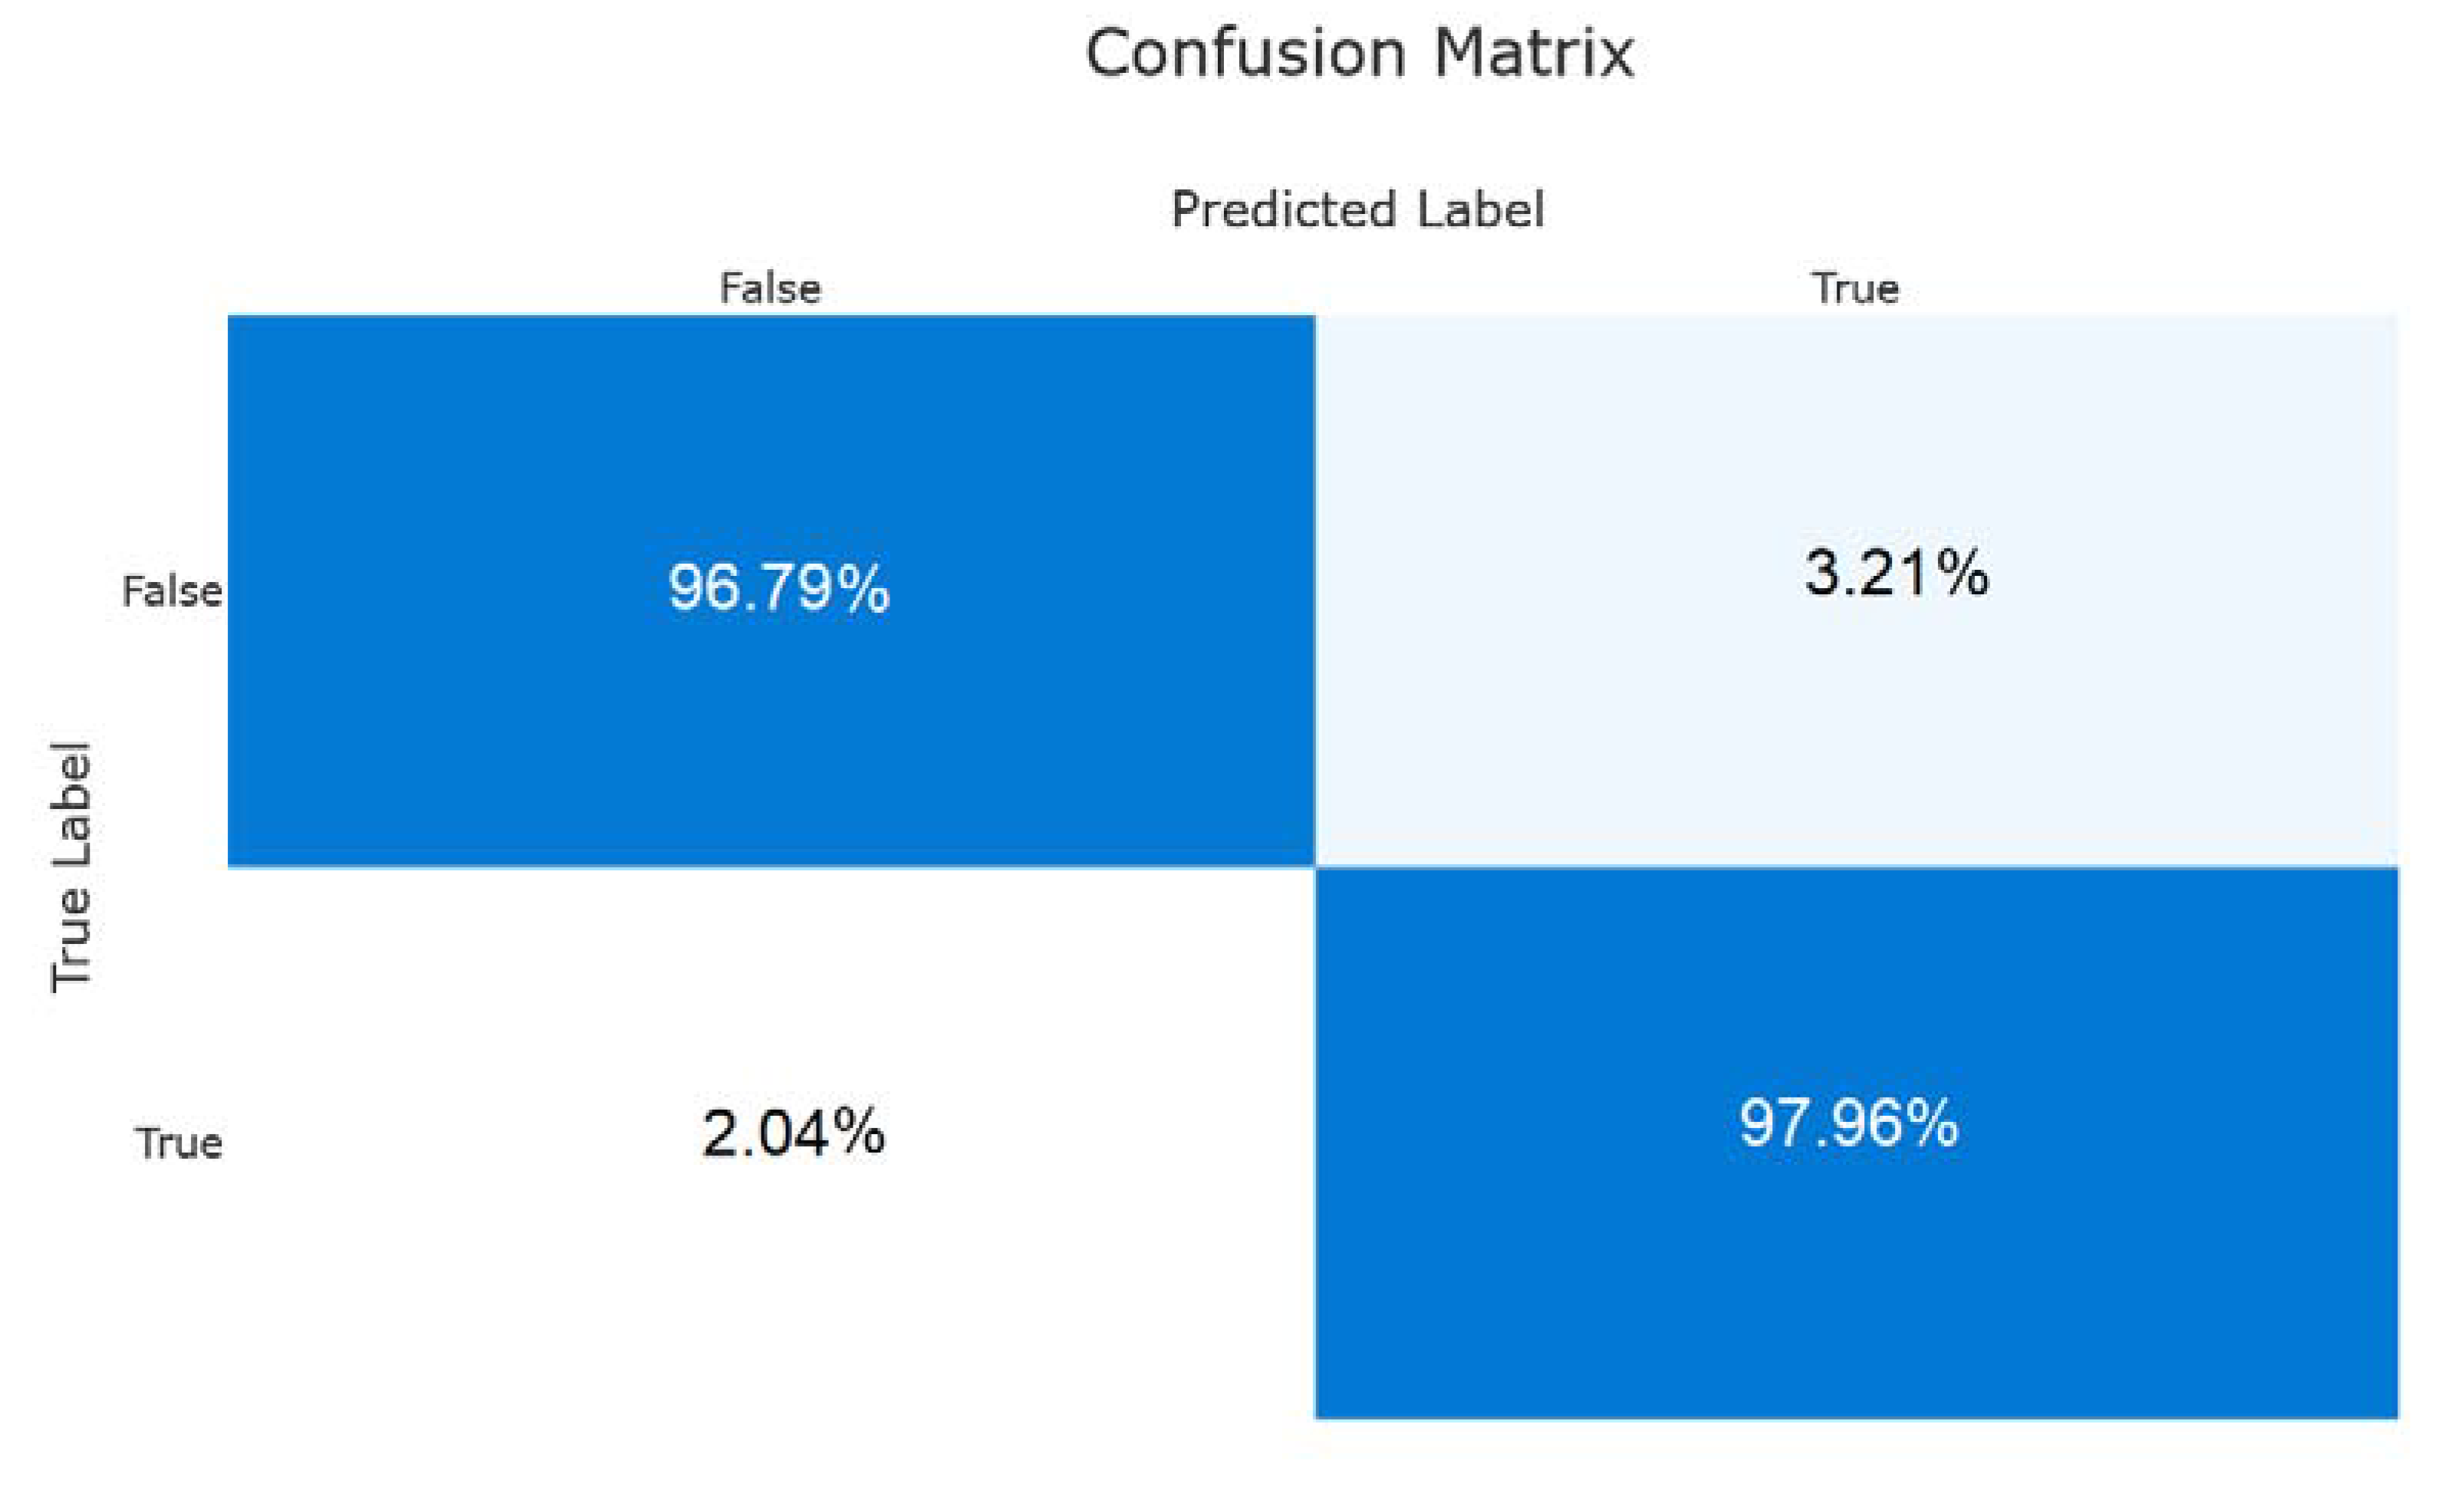Click the "False" column header label

click(x=770, y=289)
